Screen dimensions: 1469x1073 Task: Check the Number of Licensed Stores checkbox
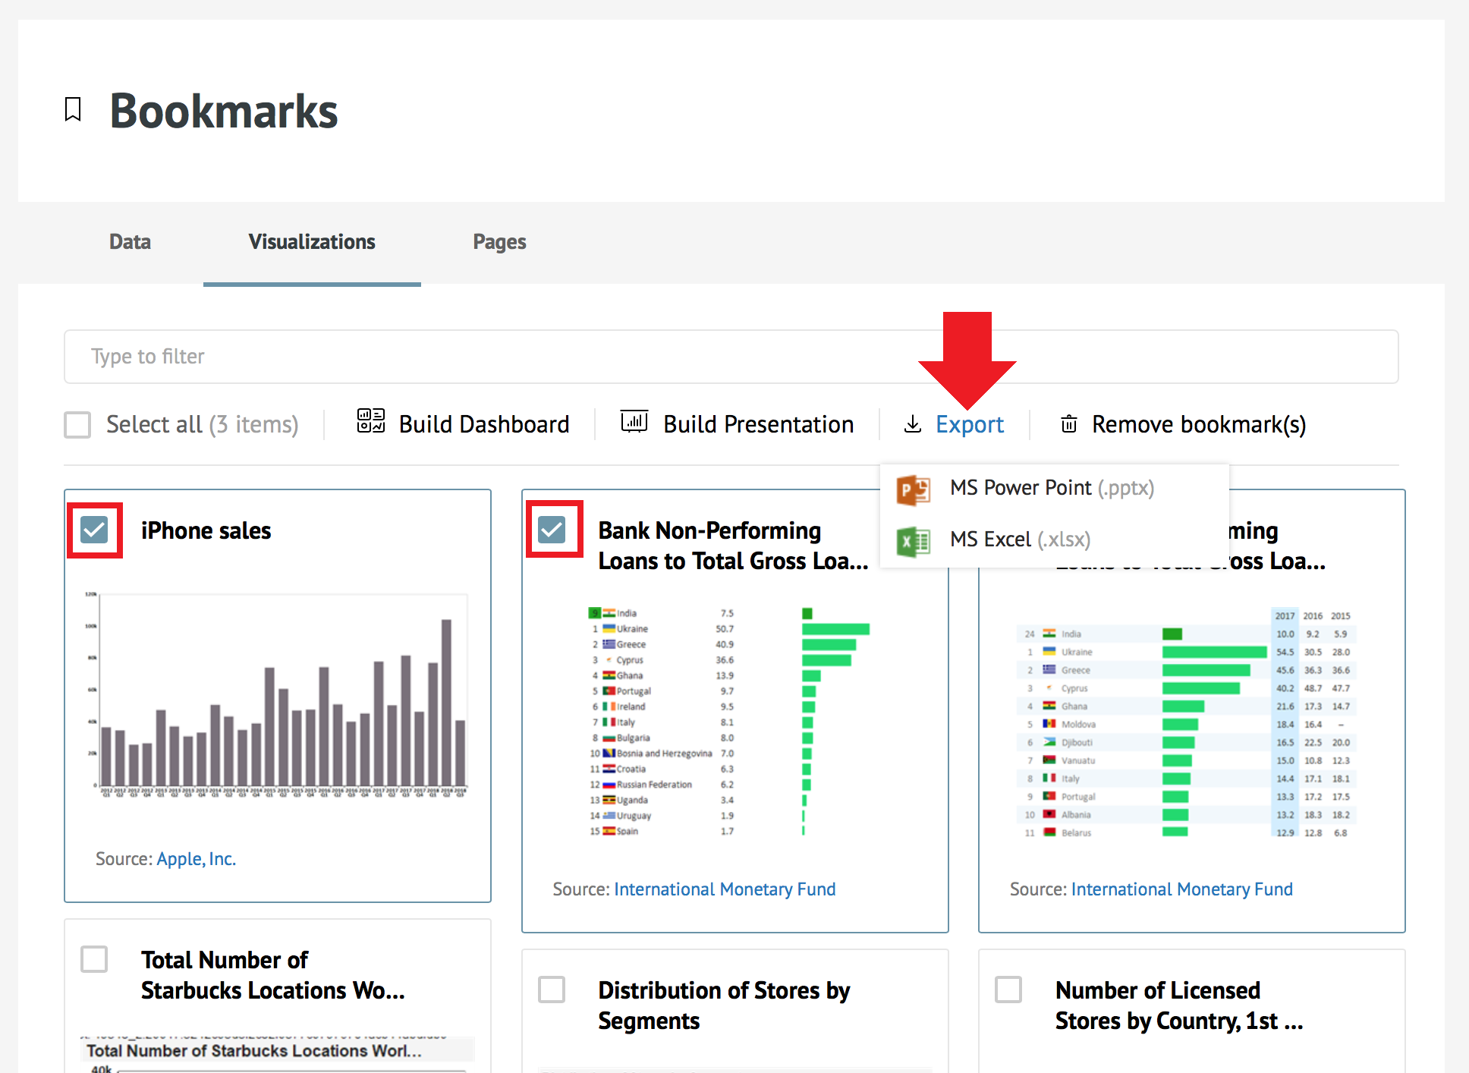tap(1008, 990)
